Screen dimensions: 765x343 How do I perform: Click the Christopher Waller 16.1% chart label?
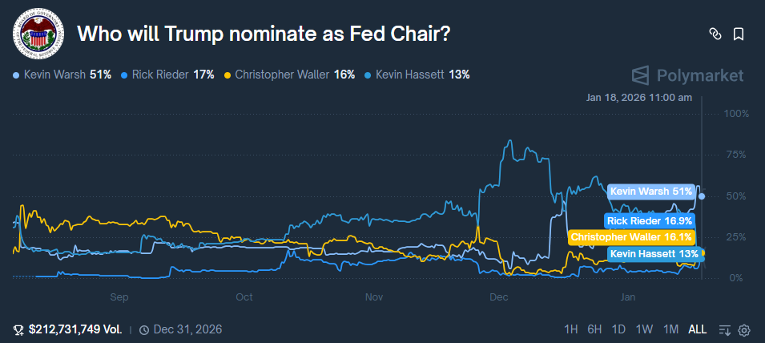pos(631,237)
